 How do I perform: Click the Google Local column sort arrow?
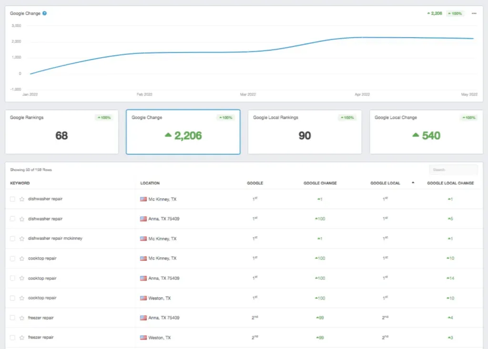(413, 183)
